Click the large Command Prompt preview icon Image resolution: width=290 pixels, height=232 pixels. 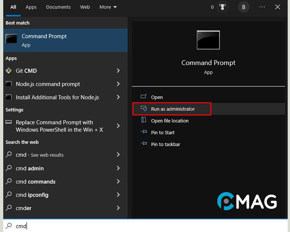[x=208, y=40]
